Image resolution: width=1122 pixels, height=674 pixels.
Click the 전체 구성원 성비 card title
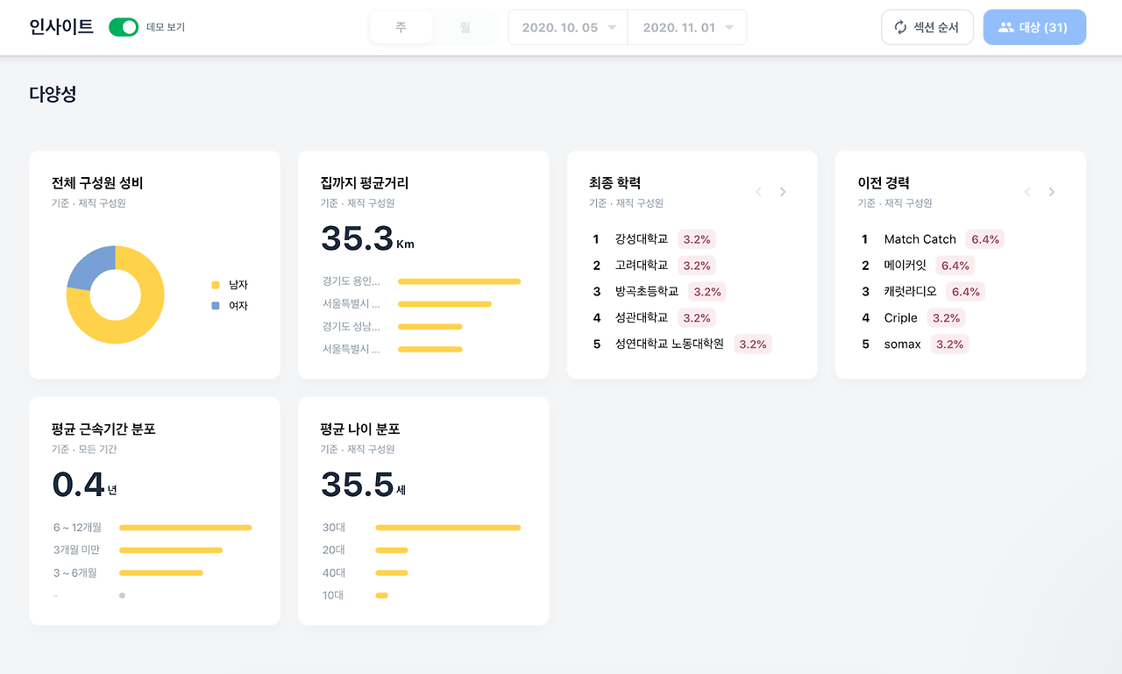point(97,183)
